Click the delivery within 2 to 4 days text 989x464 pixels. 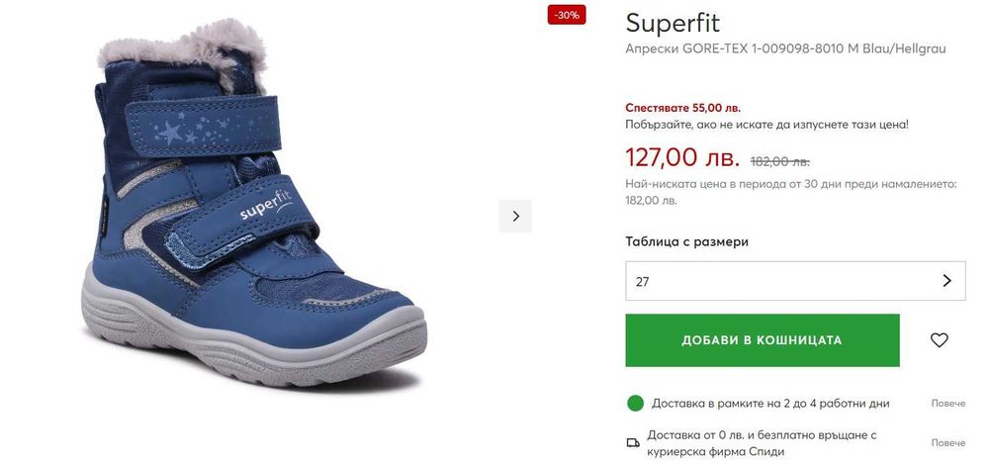(769, 404)
